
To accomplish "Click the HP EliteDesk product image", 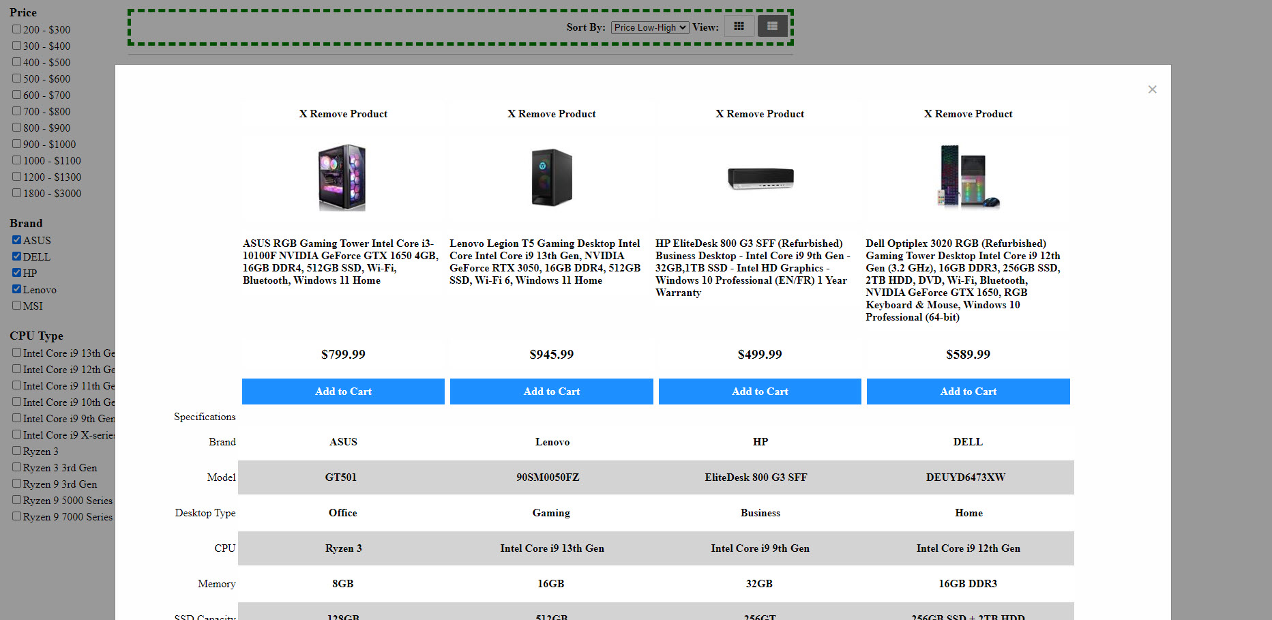I will (x=760, y=178).
